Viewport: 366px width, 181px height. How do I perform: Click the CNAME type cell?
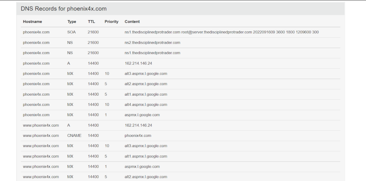(74, 135)
